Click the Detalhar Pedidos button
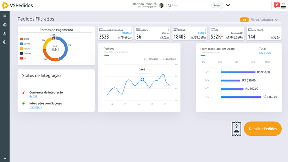288x162 pixels. click(x=262, y=129)
